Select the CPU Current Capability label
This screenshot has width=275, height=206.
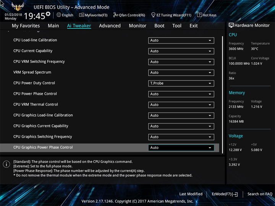pos(33,51)
